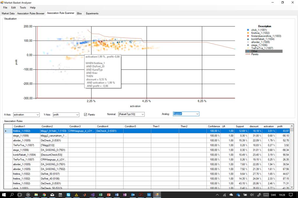Sort by the Confidence column header
The width and height of the screenshot is (298, 198).
[x=214, y=126]
